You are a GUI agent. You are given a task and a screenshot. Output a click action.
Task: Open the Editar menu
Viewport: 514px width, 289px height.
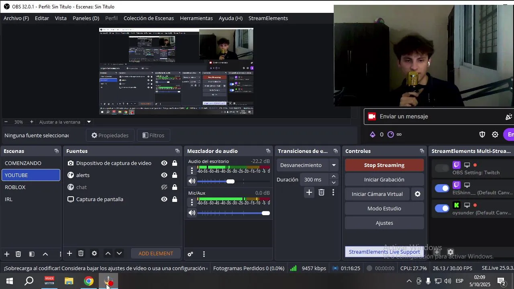[x=42, y=18]
